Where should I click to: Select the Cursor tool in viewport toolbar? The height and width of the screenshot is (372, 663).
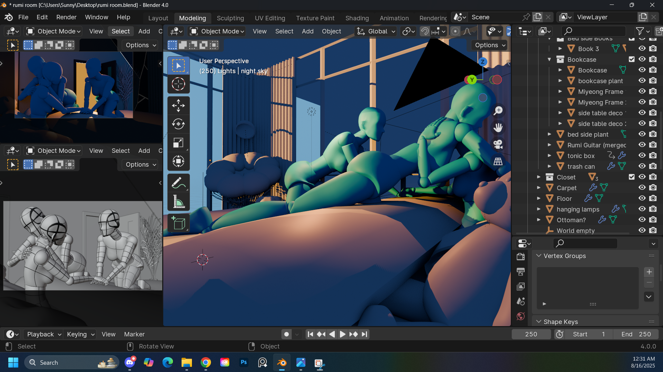(178, 84)
